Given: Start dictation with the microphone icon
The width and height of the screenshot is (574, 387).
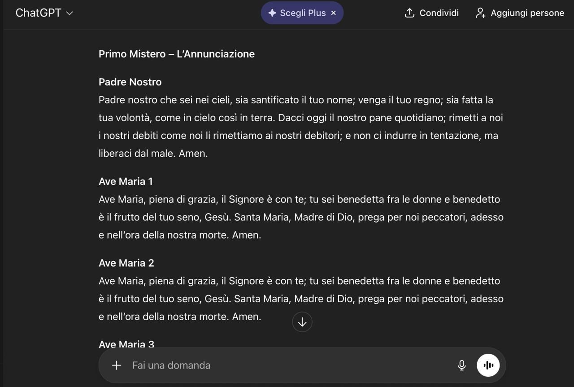Looking at the screenshot, I should (x=461, y=365).
